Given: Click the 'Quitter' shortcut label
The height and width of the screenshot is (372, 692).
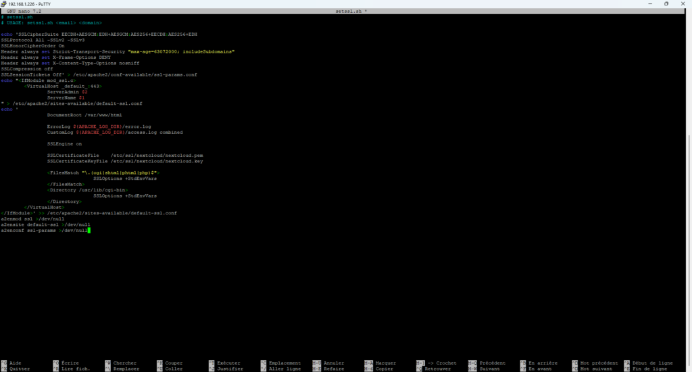Looking at the screenshot, I should 20,369.
